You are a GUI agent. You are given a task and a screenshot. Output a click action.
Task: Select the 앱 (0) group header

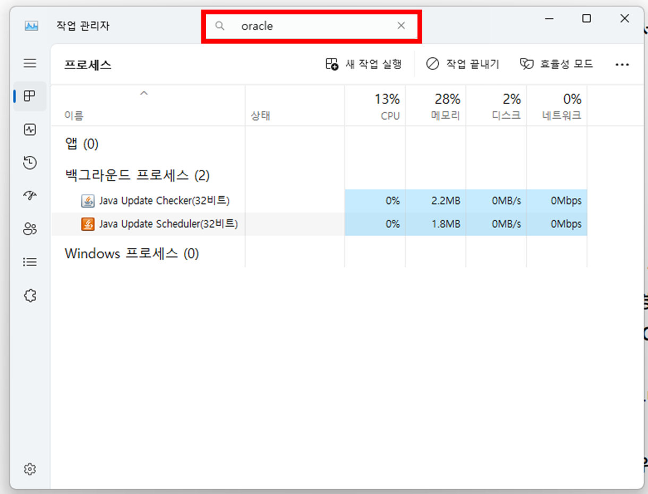82,144
